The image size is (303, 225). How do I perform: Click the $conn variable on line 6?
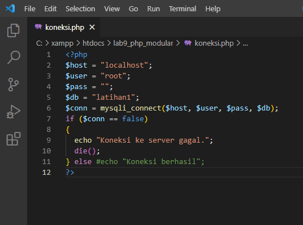[76, 108]
